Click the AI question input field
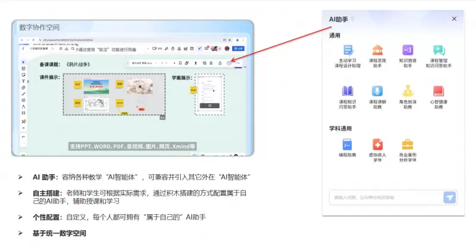Viewport: 476px width, 248px height. tap(386, 197)
